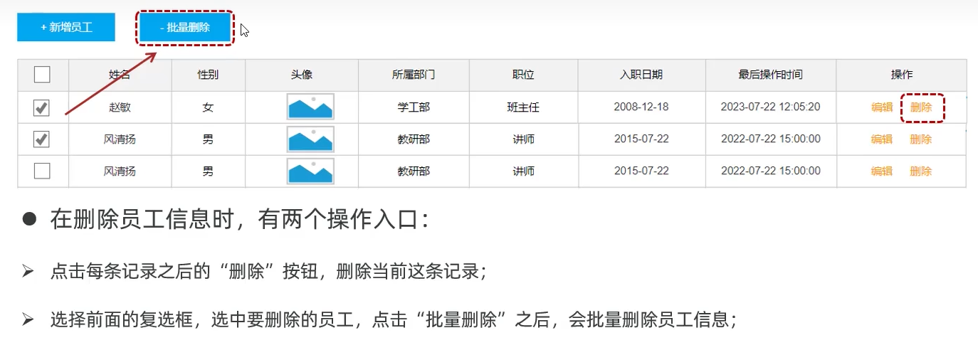Click the 姓名 column header
This screenshot has width=978, height=345.
pyautogui.click(x=120, y=75)
